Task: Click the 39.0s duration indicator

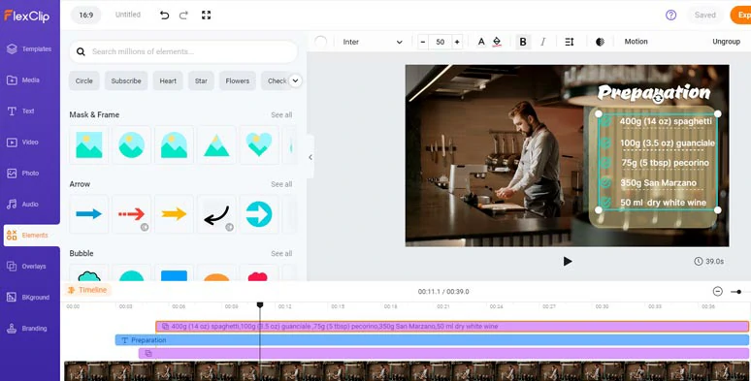Action: 709,262
